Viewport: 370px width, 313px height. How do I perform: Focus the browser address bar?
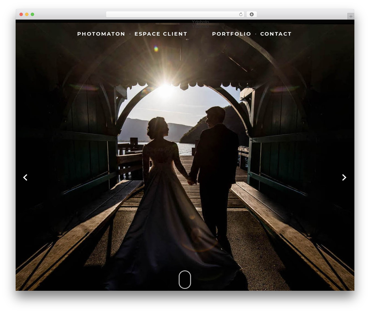(x=175, y=14)
